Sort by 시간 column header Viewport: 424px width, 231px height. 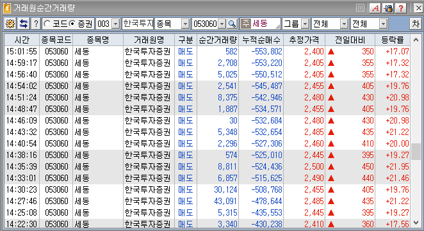pyautogui.click(x=22, y=40)
